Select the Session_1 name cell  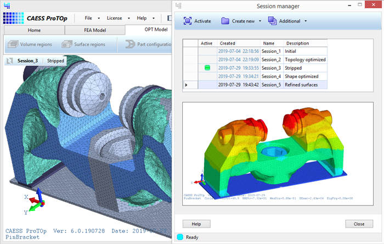tap(272, 51)
